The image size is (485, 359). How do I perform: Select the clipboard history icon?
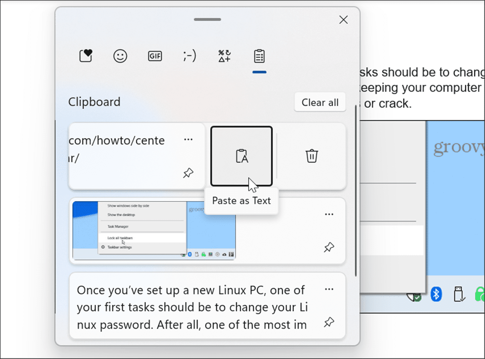tap(259, 56)
